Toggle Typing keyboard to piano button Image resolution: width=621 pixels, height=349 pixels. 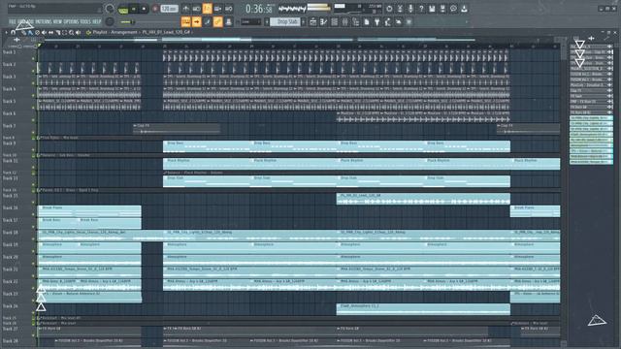[x=185, y=21]
